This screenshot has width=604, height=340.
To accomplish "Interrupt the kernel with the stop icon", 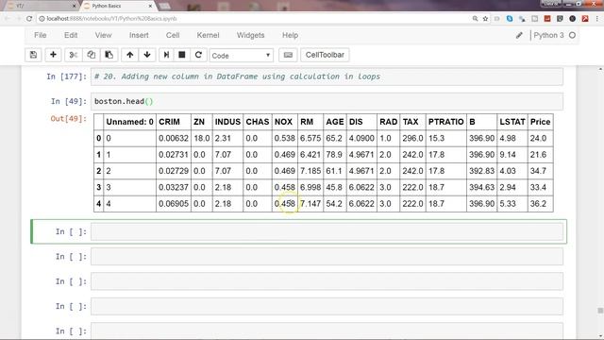I will (182, 55).
